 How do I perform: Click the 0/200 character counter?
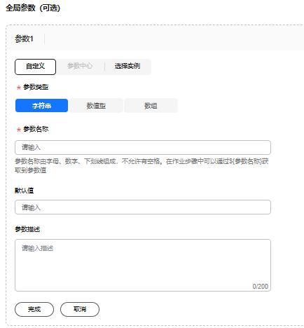(261, 287)
